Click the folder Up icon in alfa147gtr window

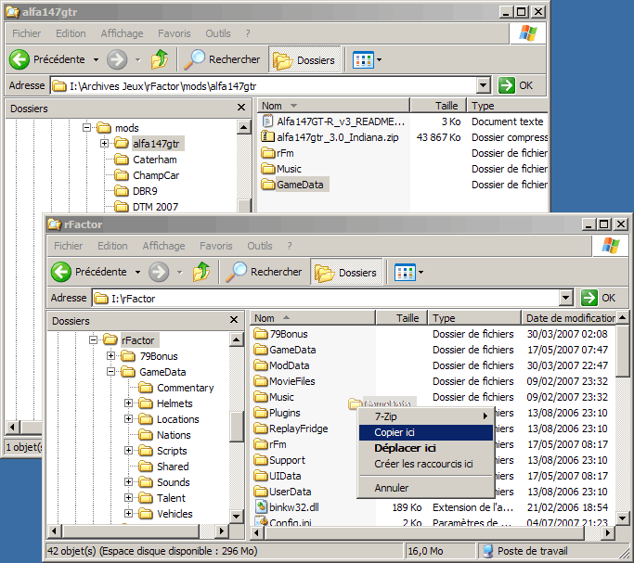[160, 59]
